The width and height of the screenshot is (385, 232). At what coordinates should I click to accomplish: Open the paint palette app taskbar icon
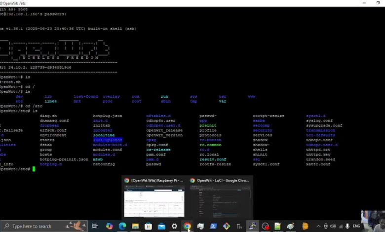tap(290, 226)
